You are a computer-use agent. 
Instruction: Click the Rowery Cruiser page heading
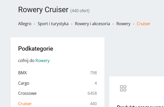tap(43, 10)
